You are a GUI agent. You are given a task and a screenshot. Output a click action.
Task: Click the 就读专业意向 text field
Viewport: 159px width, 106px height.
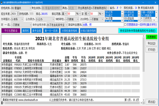tap(103, 25)
